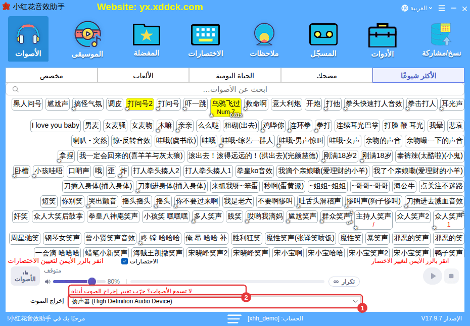Click the search magnifier icon
The image size is (470, 326).
16,89
